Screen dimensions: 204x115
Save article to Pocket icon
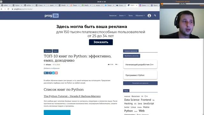tap(56, 73)
